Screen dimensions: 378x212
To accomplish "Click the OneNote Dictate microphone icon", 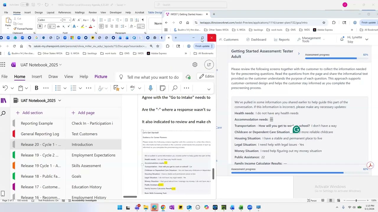I will click(151, 88).
